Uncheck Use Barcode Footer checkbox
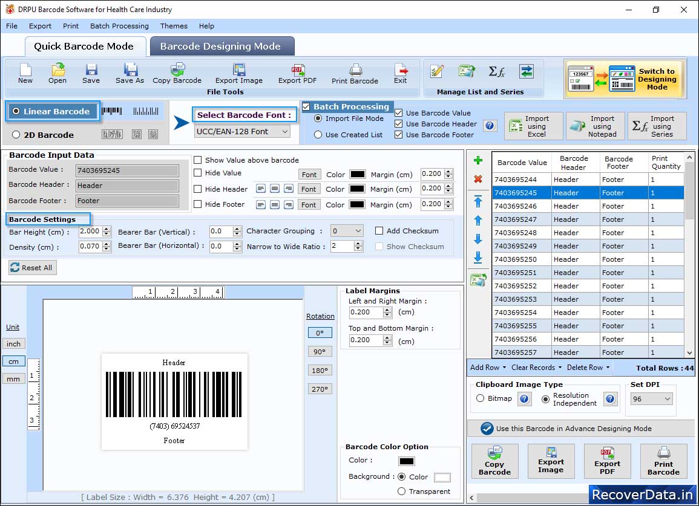The width and height of the screenshot is (699, 506). [x=399, y=135]
